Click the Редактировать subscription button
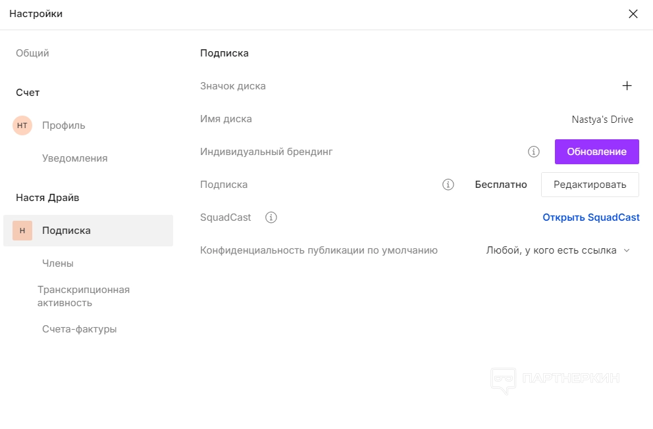This screenshot has height=429, width=653. (590, 185)
